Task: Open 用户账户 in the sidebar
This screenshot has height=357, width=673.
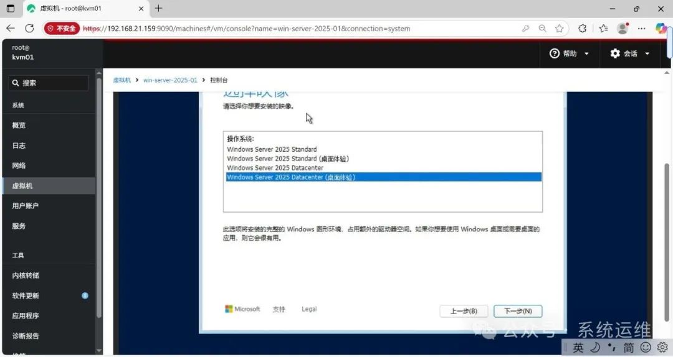Action: (x=49, y=206)
